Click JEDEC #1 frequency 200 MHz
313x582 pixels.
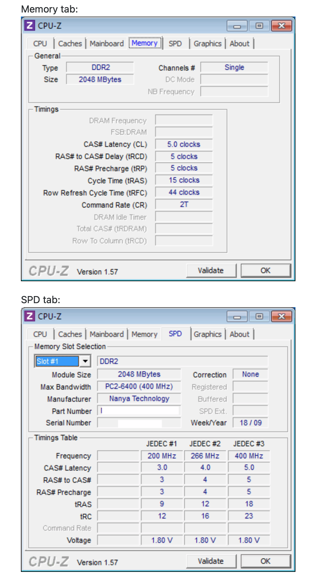(162, 456)
